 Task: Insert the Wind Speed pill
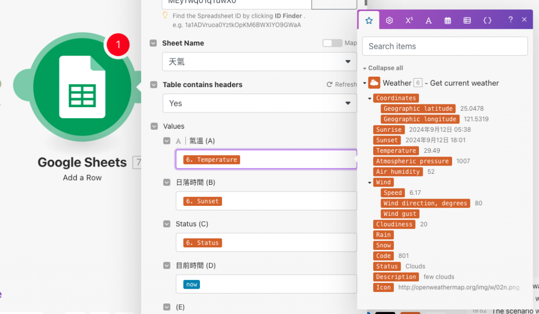click(393, 193)
